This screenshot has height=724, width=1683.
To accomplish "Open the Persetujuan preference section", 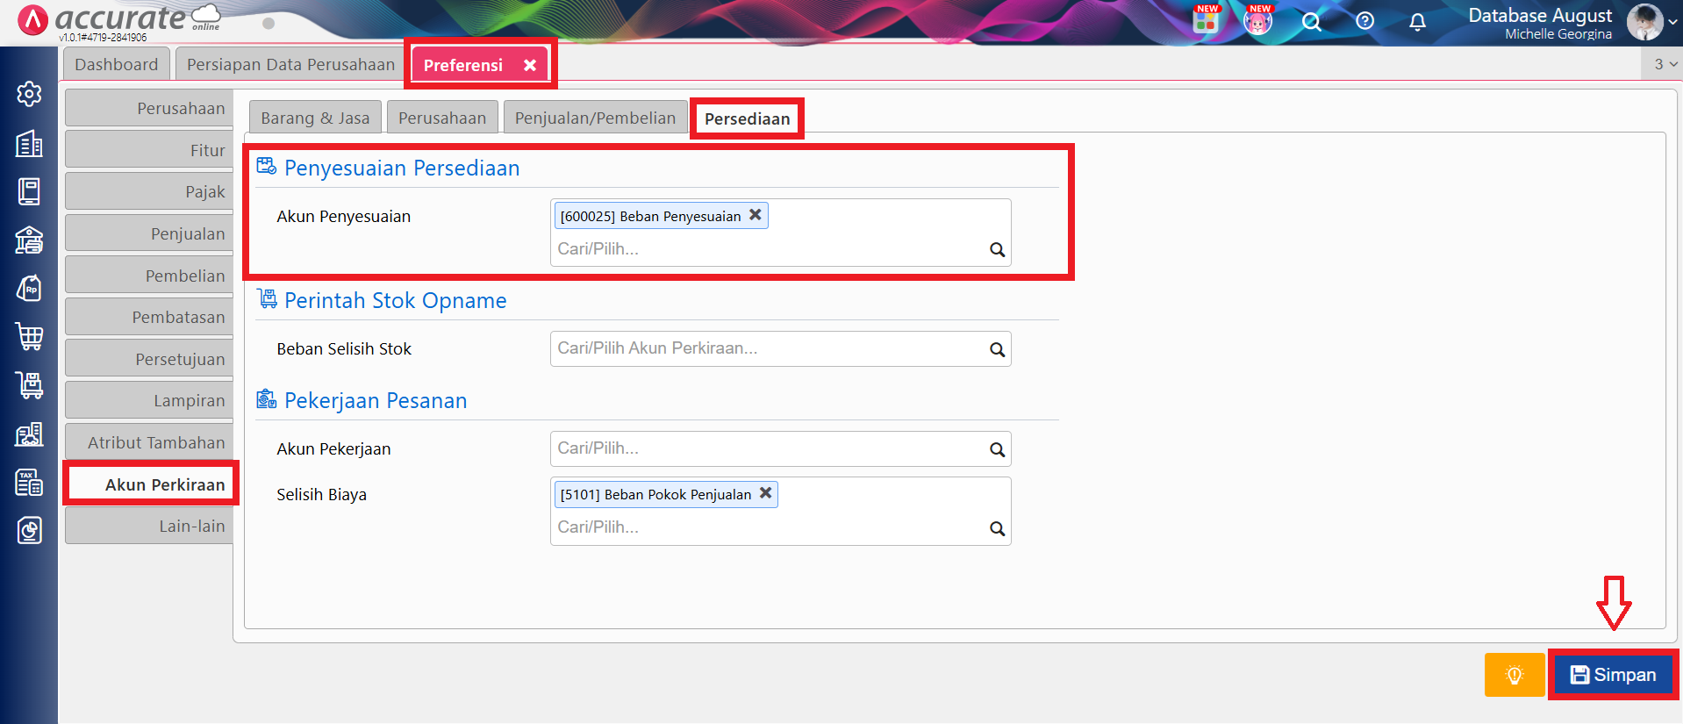I will (149, 359).
